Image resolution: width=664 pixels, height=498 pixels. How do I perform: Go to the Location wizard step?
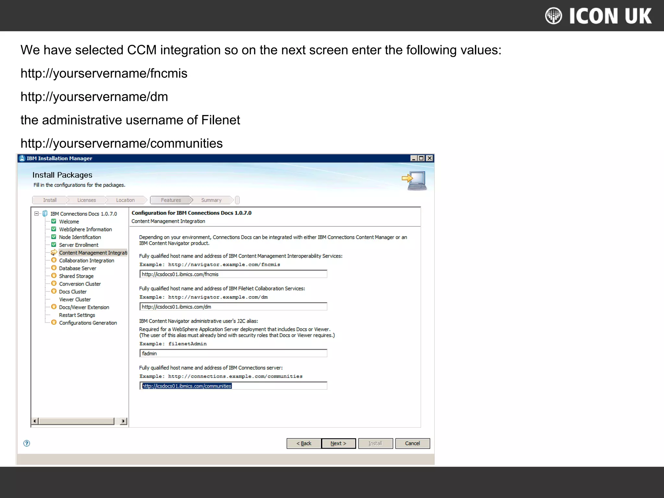(125, 200)
